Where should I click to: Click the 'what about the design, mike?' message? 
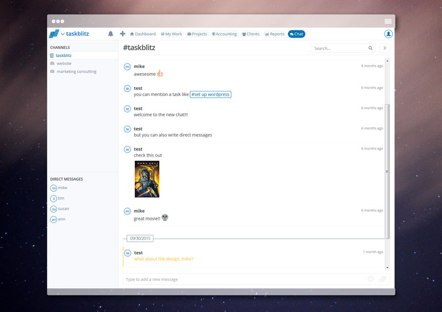coord(164,259)
